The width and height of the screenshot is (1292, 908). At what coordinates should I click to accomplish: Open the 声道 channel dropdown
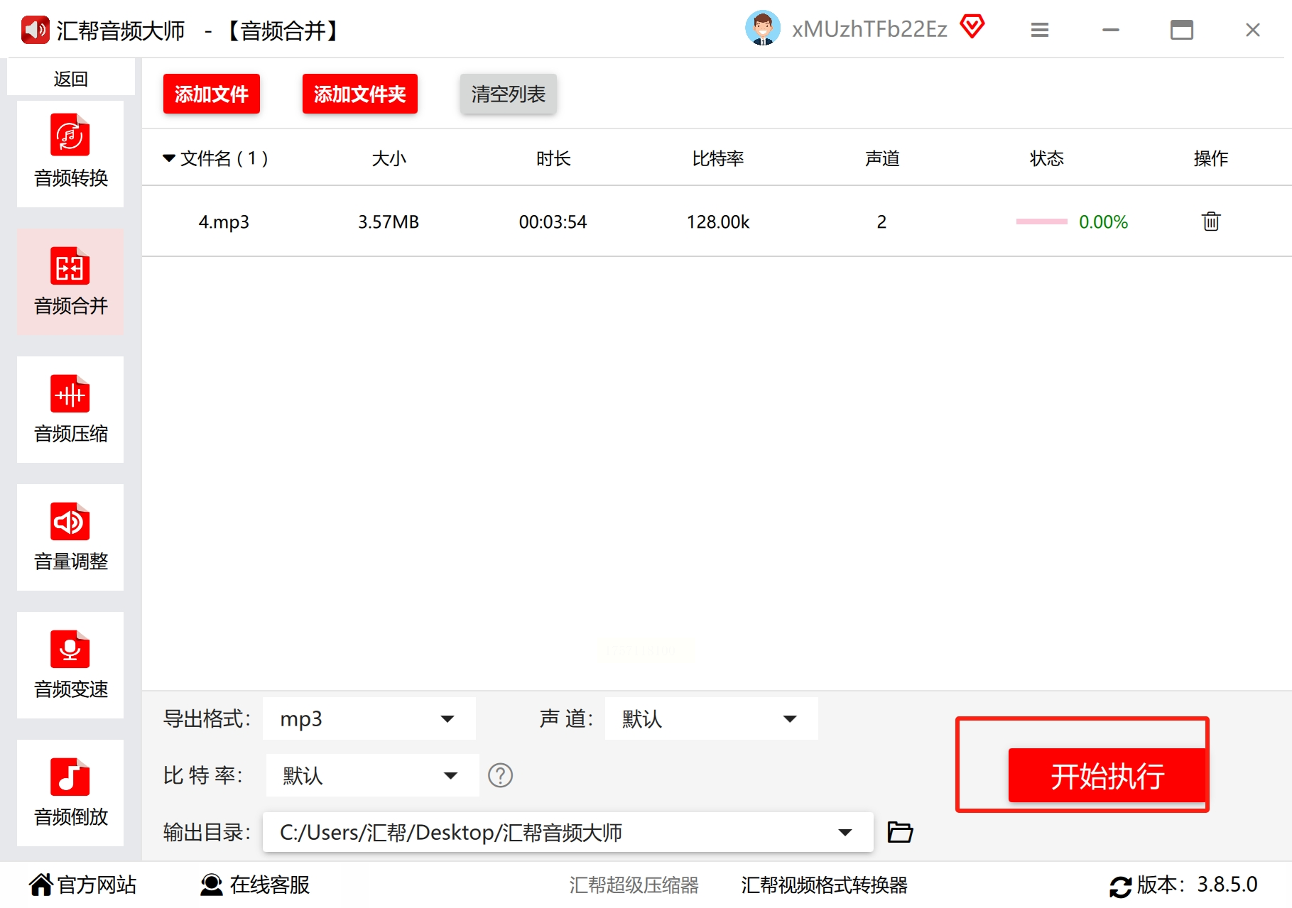[x=711, y=718]
